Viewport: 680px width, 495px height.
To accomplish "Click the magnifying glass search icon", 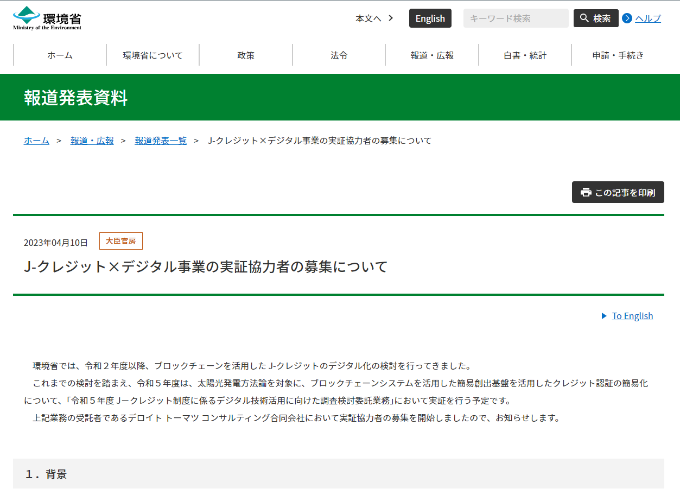I will point(583,18).
